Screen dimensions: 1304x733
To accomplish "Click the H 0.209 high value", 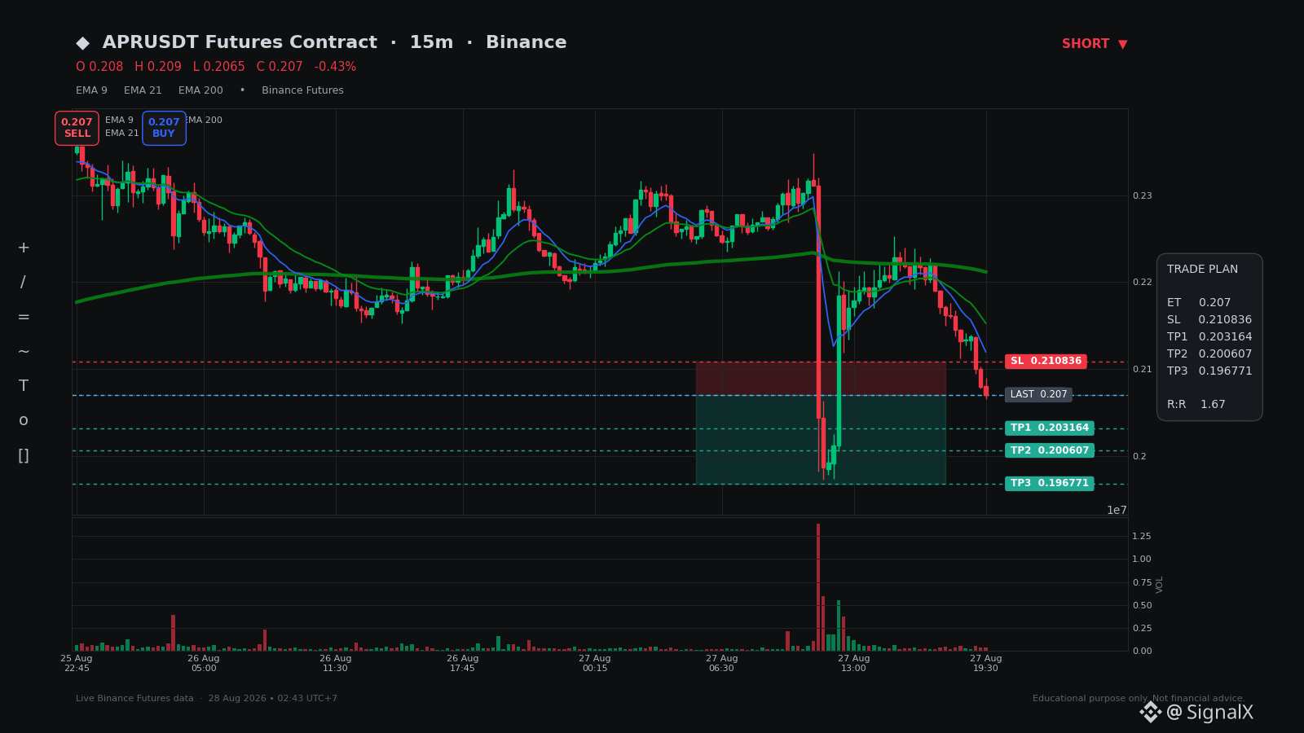I will coord(158,67).
